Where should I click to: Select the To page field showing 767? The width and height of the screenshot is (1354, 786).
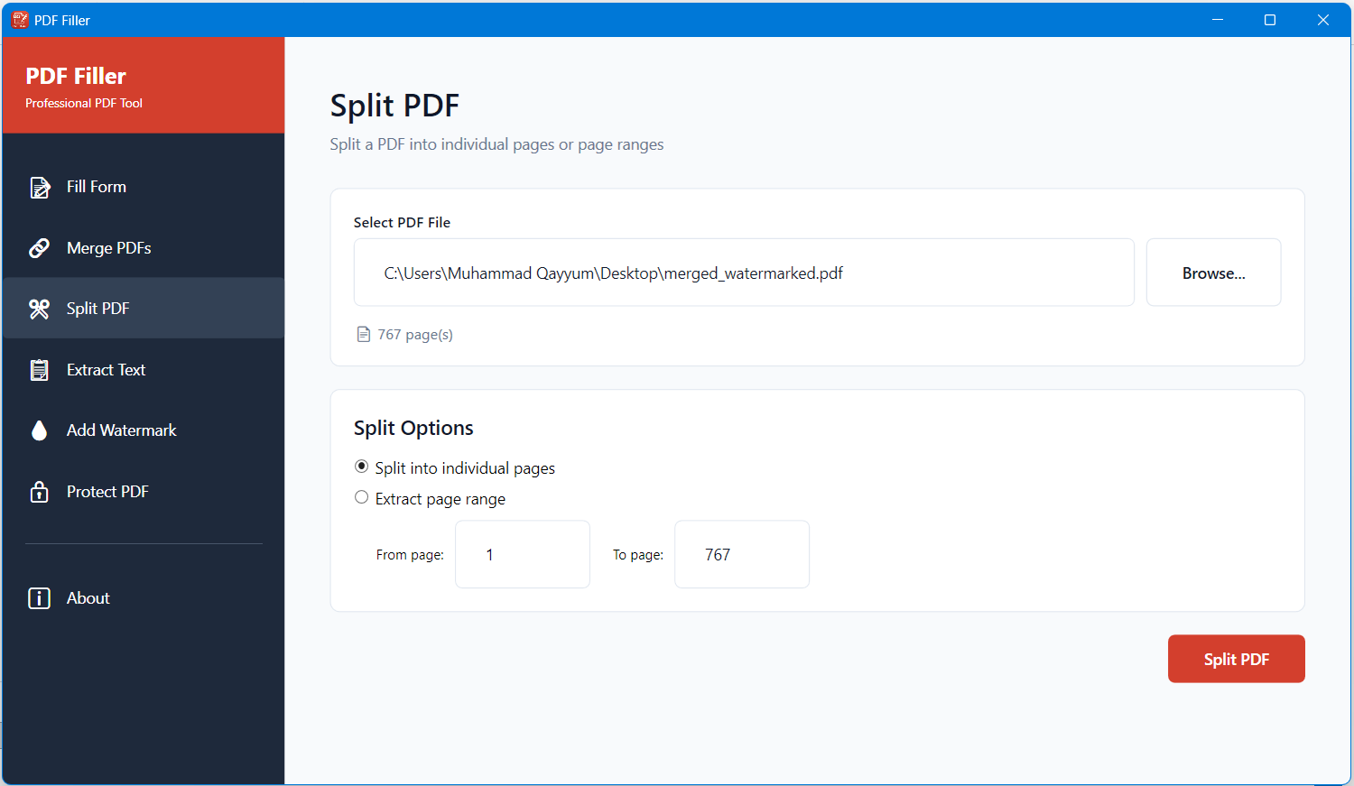pos(741,554)
